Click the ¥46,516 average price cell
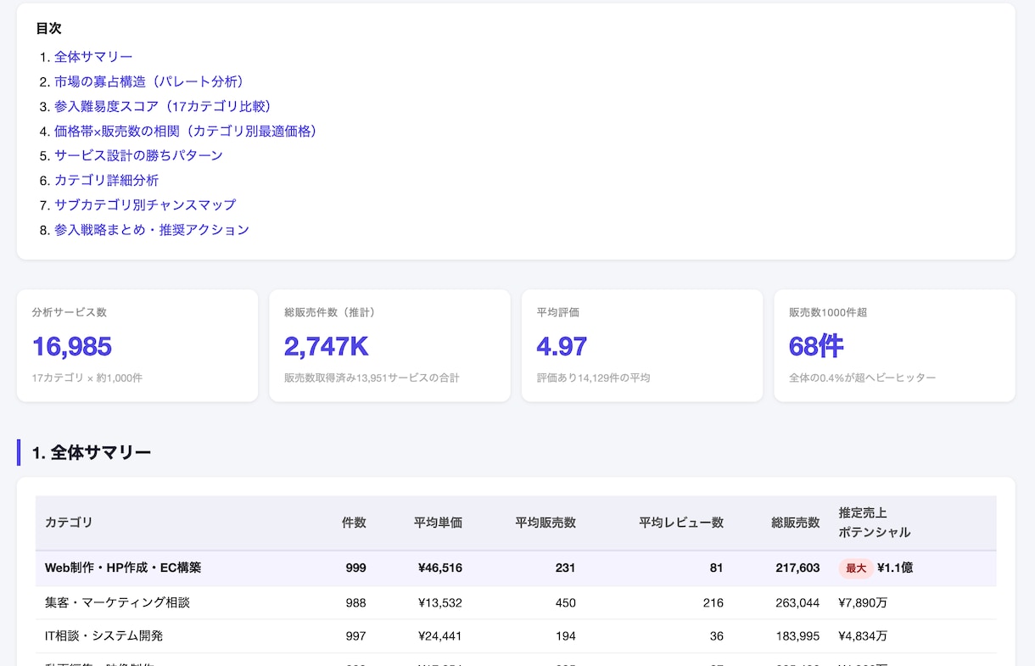1035x666 pixels. click(440, 568)
